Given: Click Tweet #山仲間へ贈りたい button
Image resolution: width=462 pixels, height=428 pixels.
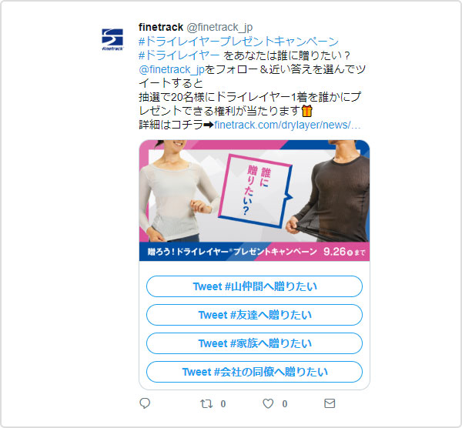Looking at the screenshot, I should [254, 286].
